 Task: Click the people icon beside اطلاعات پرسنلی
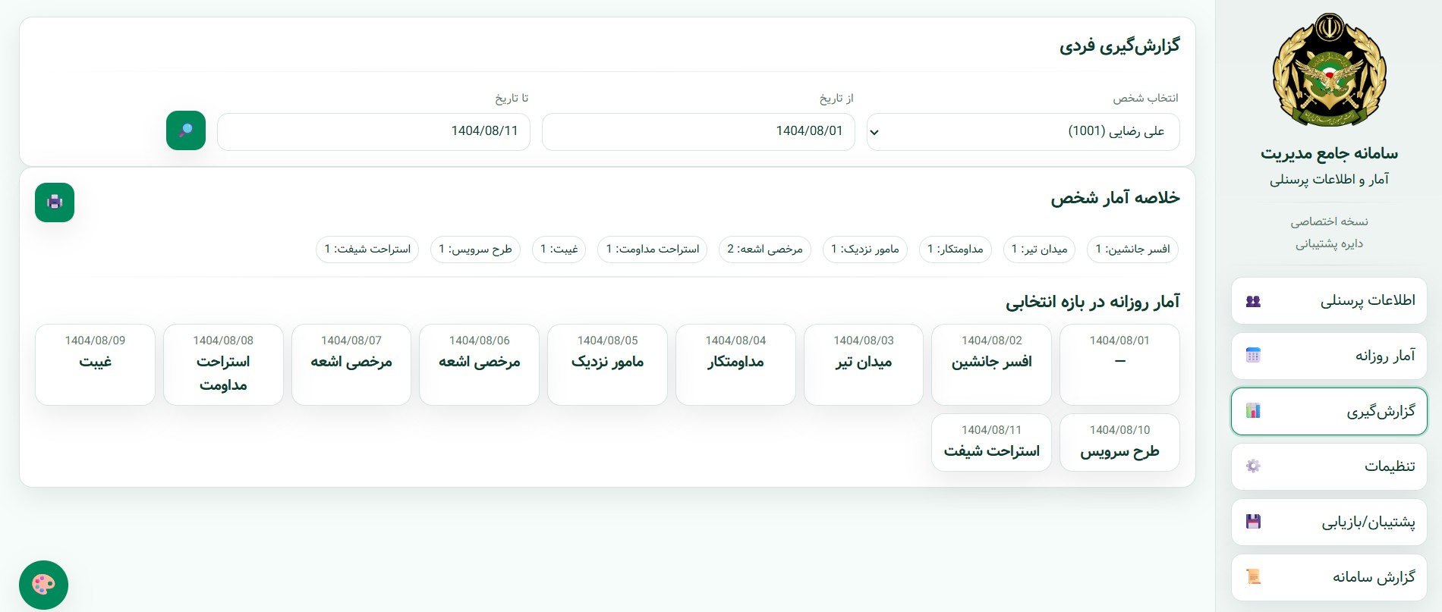tap(1253, 301)
